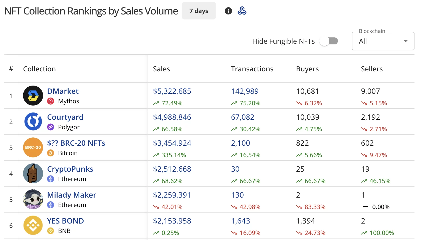The image size is (425, 240).
Task: Sort the table by the Sales column header
Action: pos(161,69)
